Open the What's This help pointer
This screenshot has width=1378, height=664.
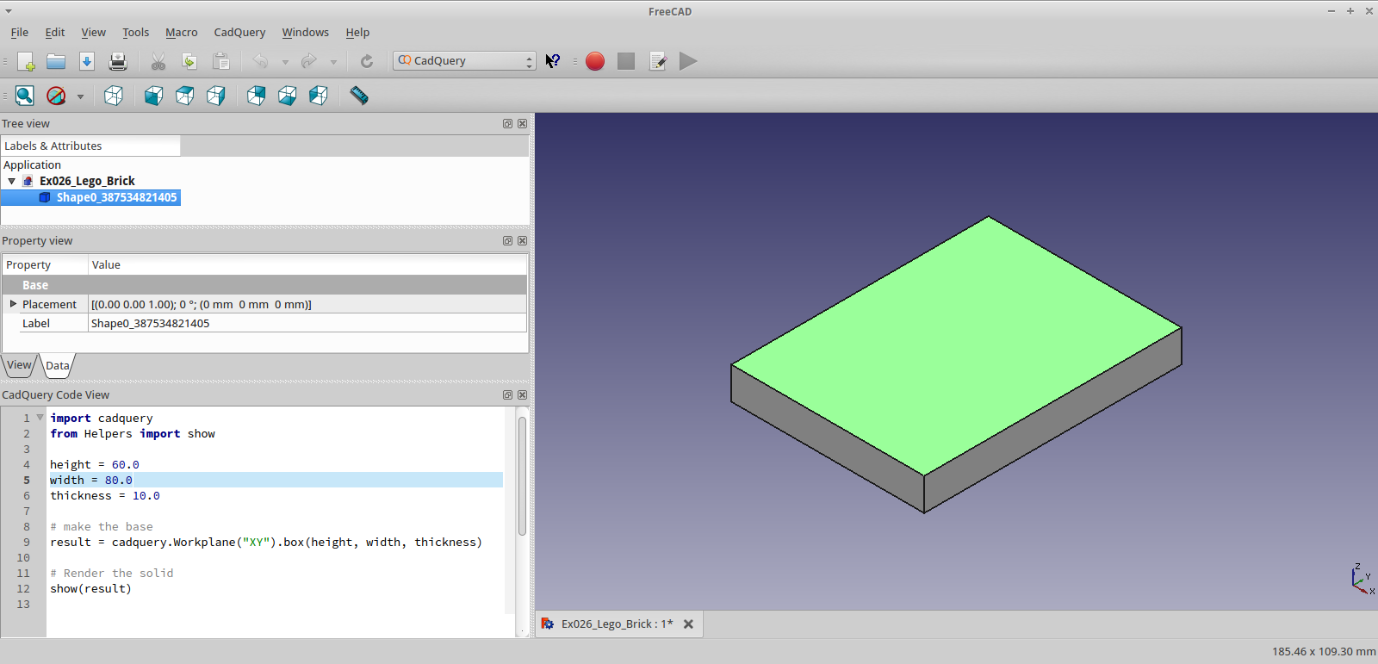(x=553, y=61)
